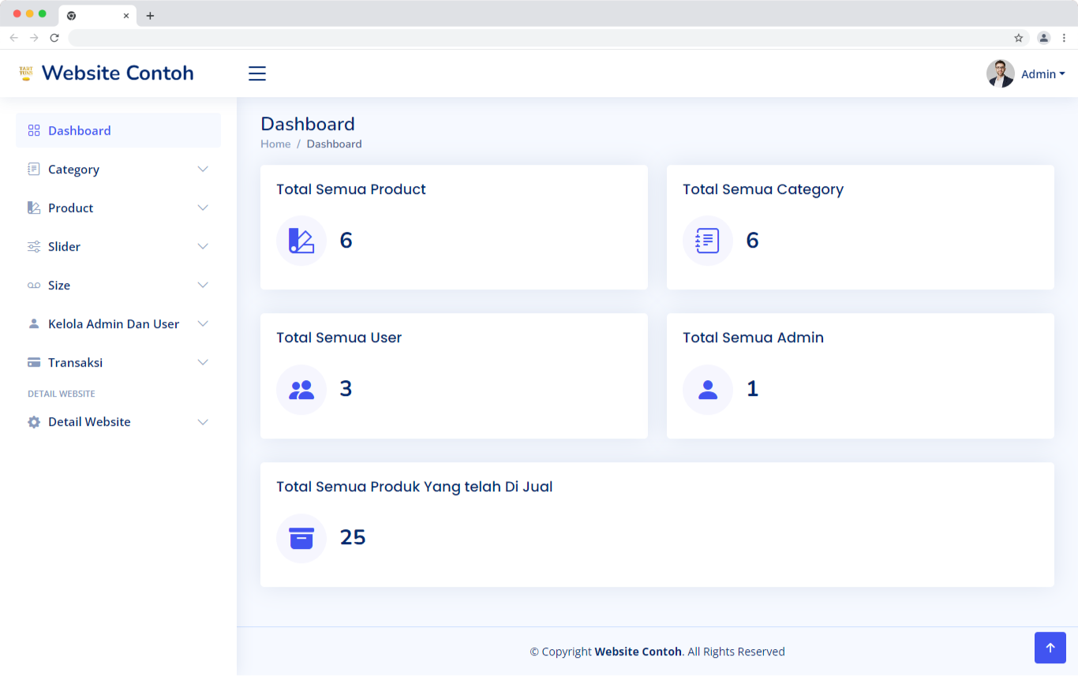Click the archive box icon for sold products

coord(301,538)
